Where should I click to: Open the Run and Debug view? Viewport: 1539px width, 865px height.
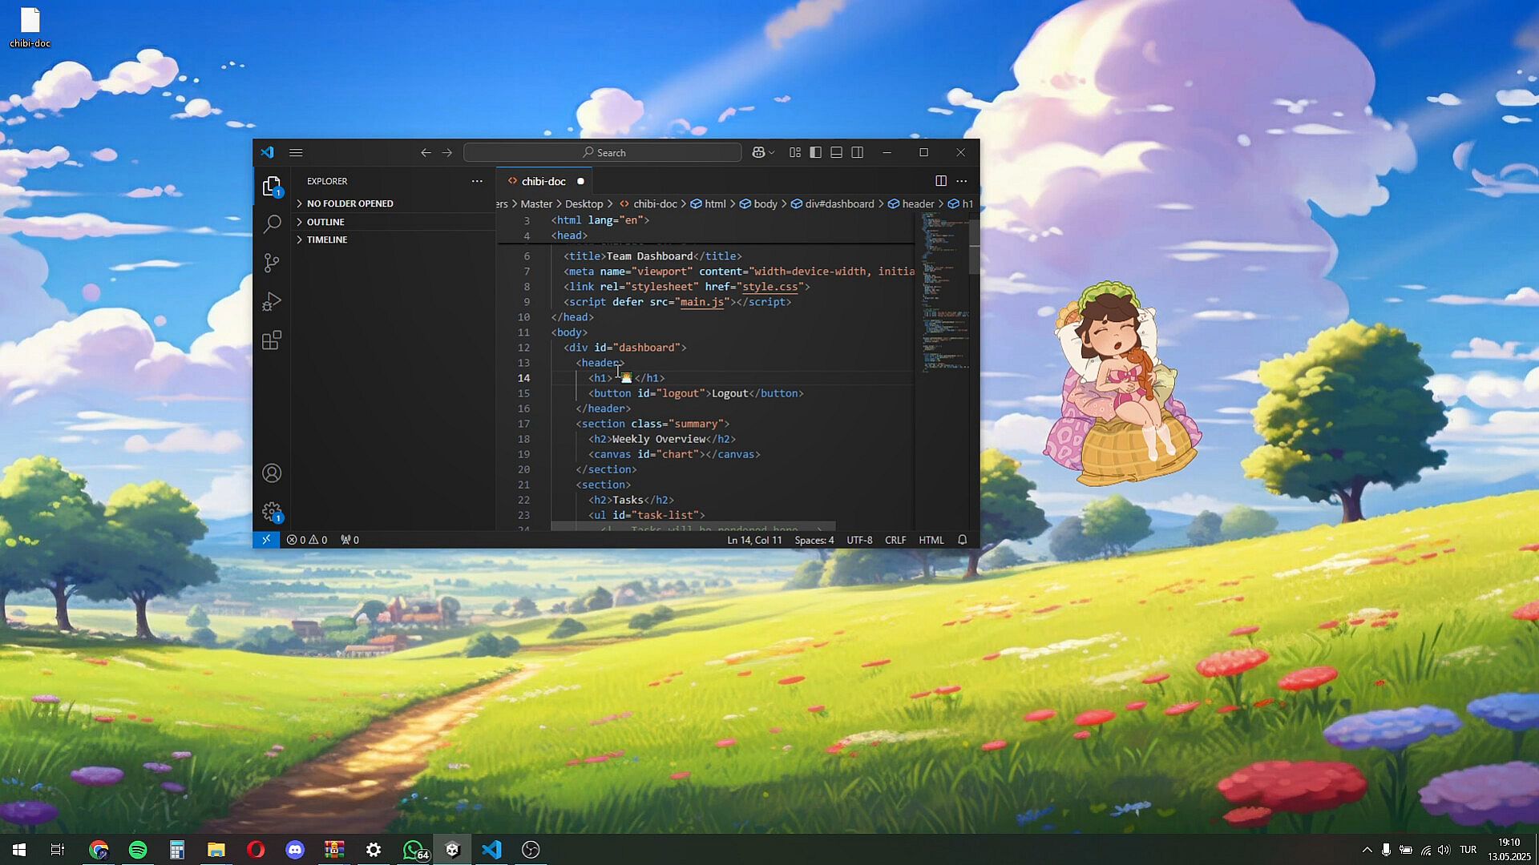pyautogui.click(x=272, y=302)
